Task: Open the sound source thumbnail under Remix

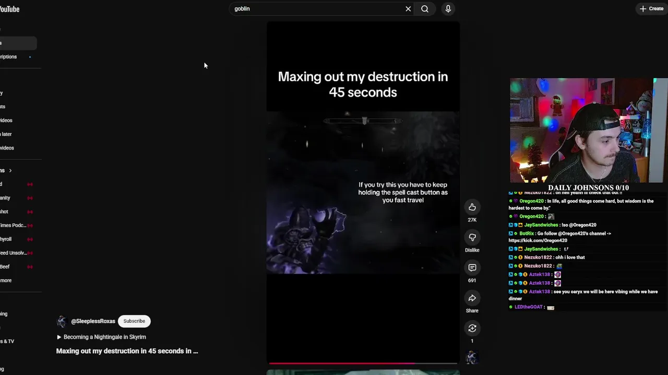Action: click(472, 357)
